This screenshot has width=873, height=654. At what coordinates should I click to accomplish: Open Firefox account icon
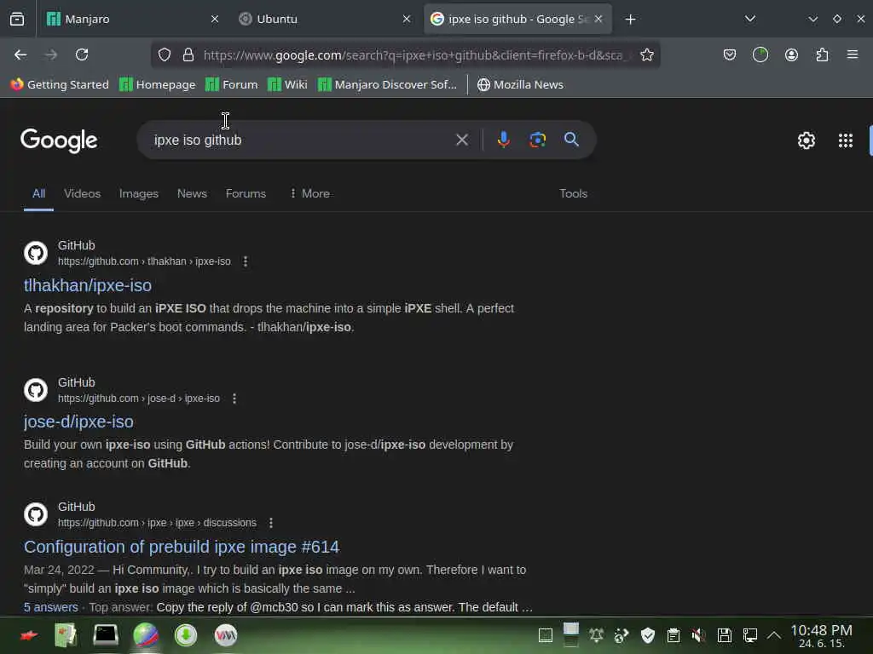(x=791, y=54)
